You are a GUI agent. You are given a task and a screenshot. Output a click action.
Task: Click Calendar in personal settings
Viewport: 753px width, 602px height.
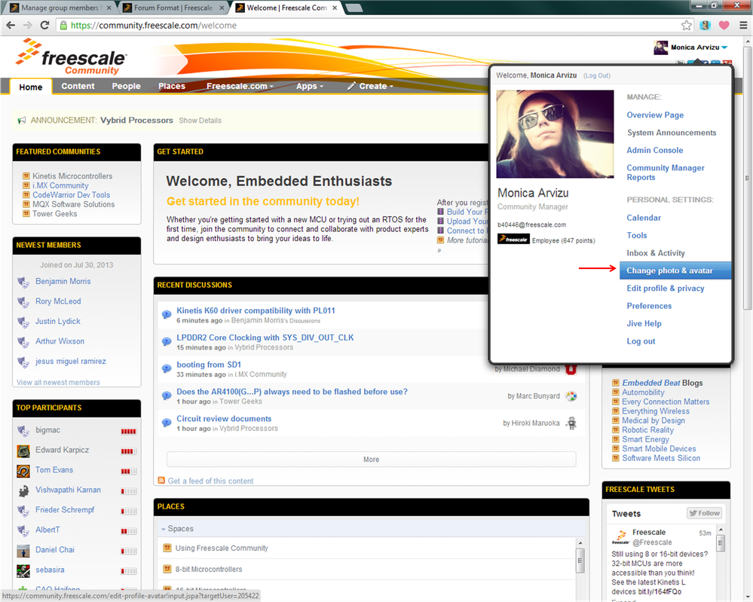644,218
